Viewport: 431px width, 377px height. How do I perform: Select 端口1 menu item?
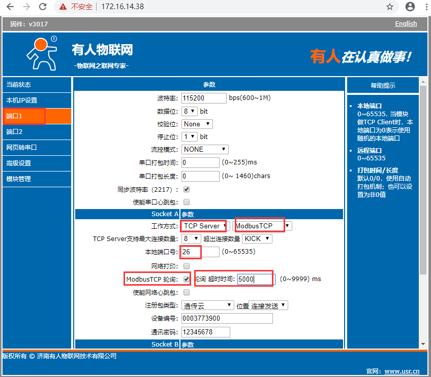[37, 116]
